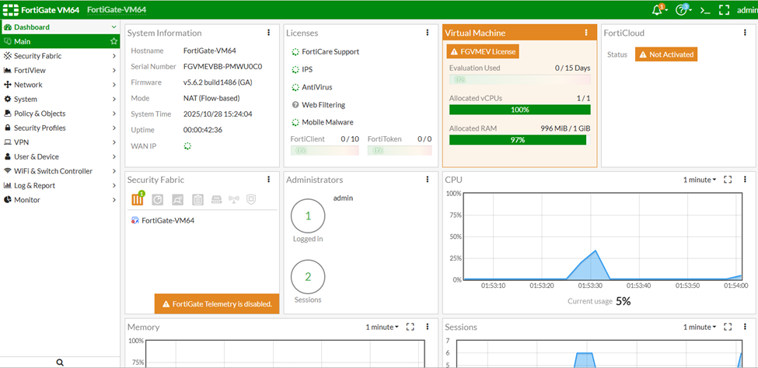Toggle full screen mode from the header bar
The image size is (758, 368).
coord(724,9)
